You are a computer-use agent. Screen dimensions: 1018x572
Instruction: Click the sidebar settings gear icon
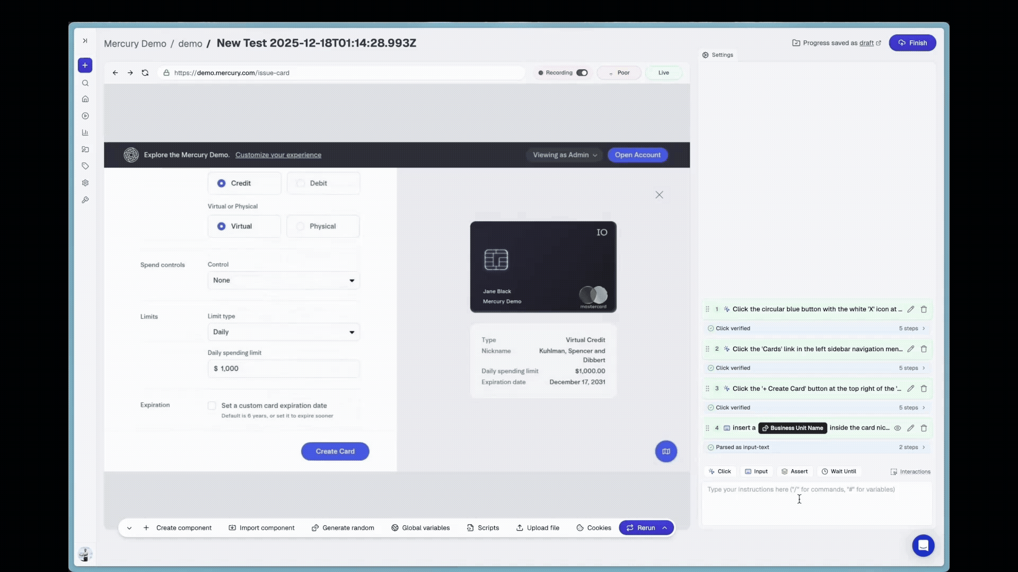tap(85, 183)
